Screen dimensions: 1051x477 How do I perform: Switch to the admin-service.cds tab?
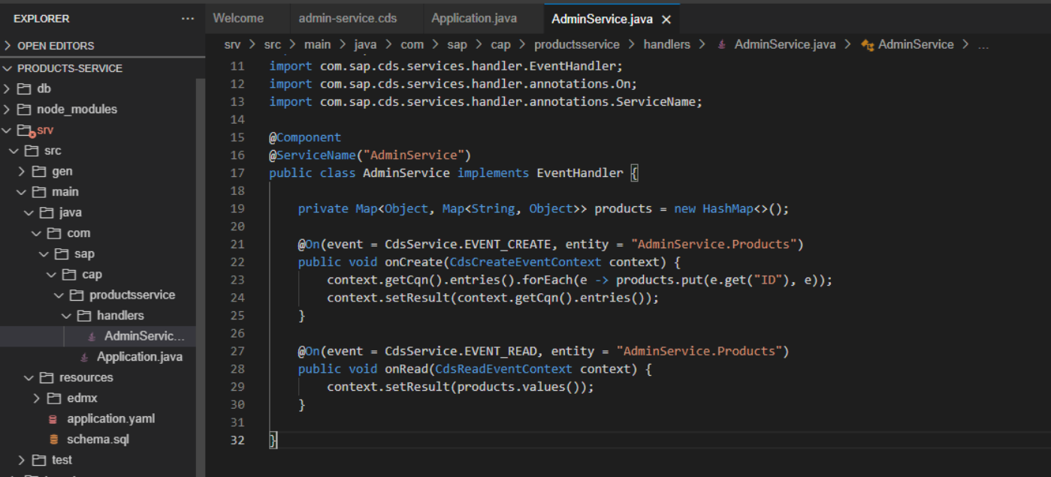(x=348, y=18)
